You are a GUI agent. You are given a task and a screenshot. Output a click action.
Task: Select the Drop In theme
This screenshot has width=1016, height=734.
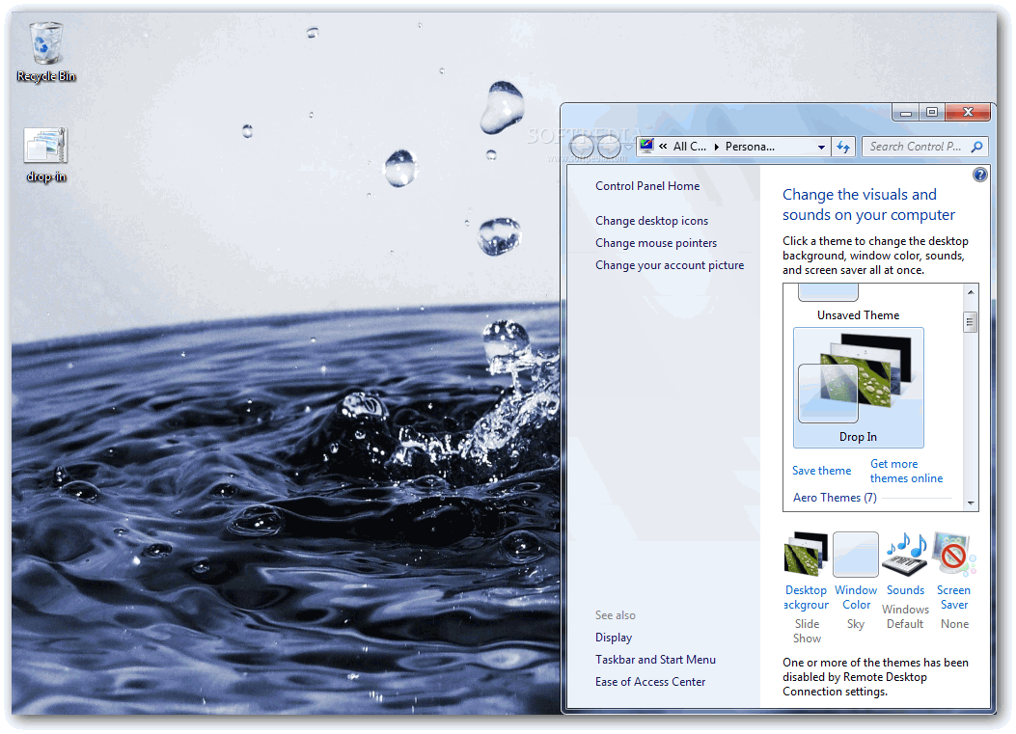point(859,388)
